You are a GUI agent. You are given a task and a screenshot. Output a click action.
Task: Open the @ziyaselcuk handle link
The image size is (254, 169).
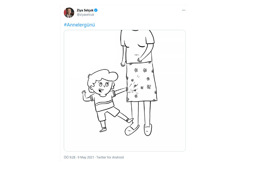coord(85,15)
